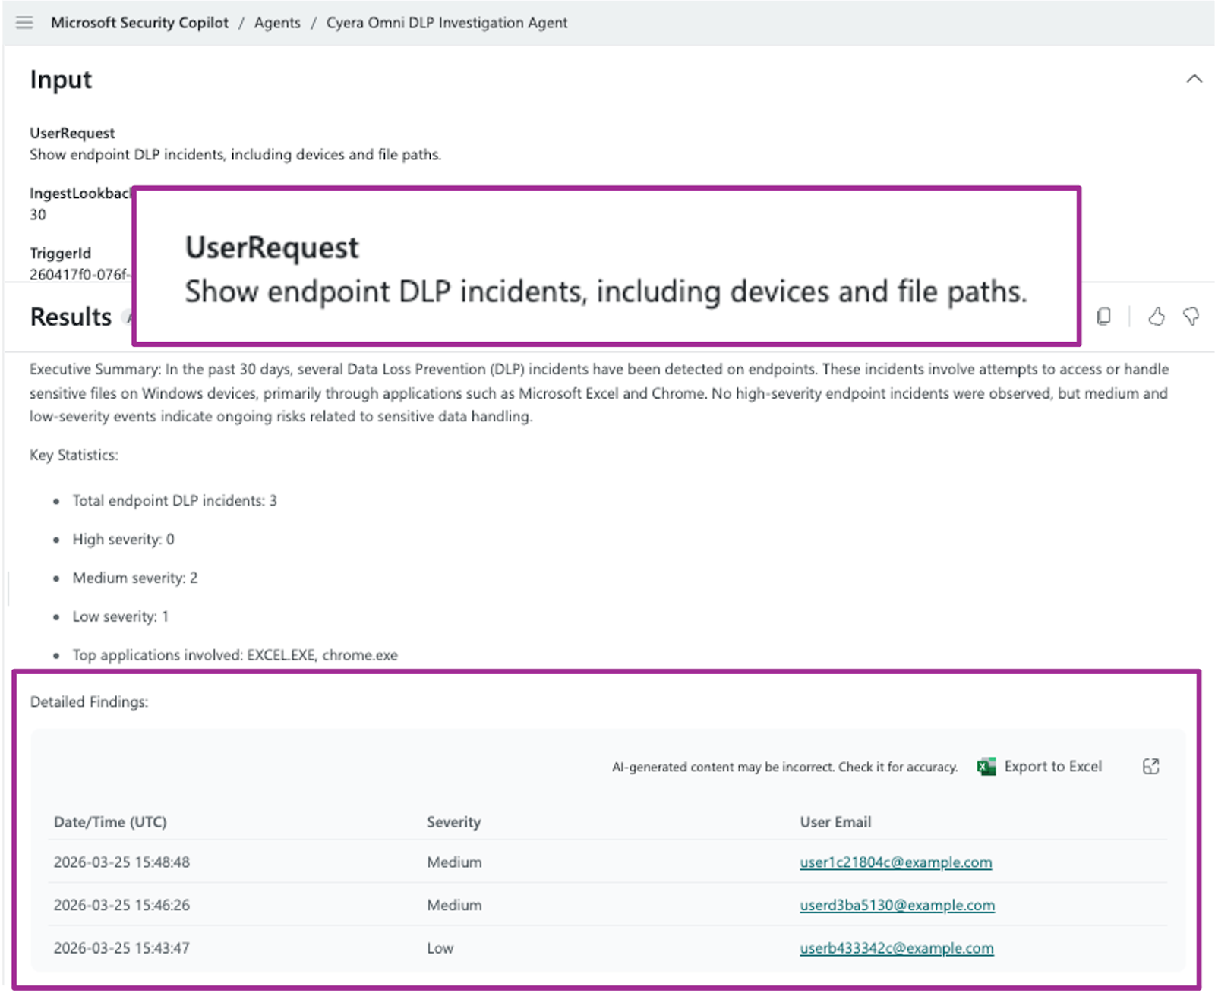Go to Microsoft Security Copilot breadcrumb
Viewport: 1215px width, 993px height.
click(x=140, y=23)
